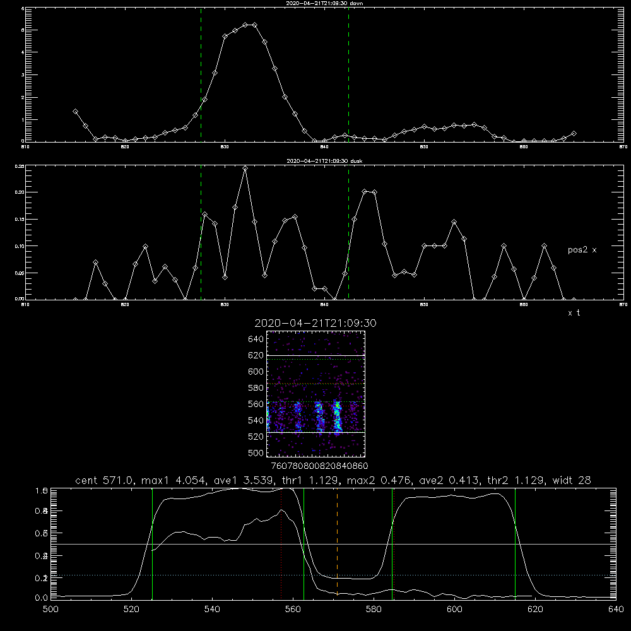Click the highest peak diamond of the dusk curve
This screenshot has height=631, width=631.
(245, 168)
